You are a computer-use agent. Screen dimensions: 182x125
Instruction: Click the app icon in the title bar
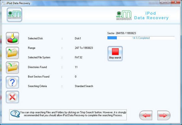3,3
